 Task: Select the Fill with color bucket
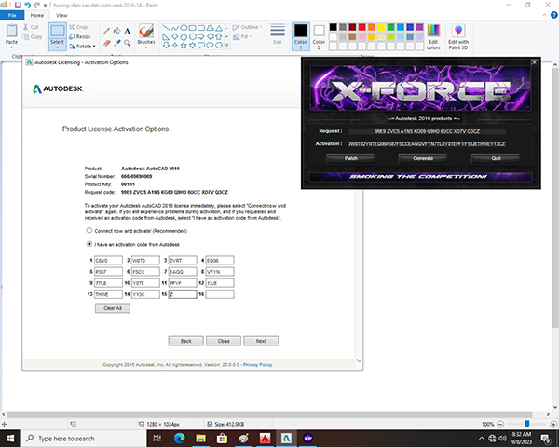click(116, 32)
